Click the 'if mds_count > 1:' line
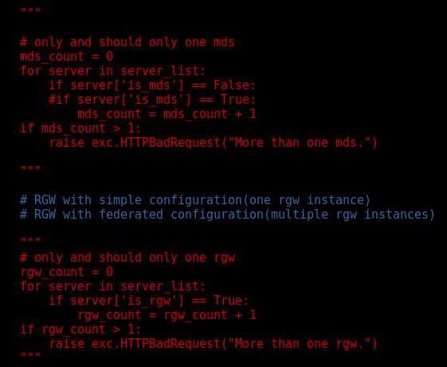The height and width of the screenshot is (367, 447). (80, 128)
